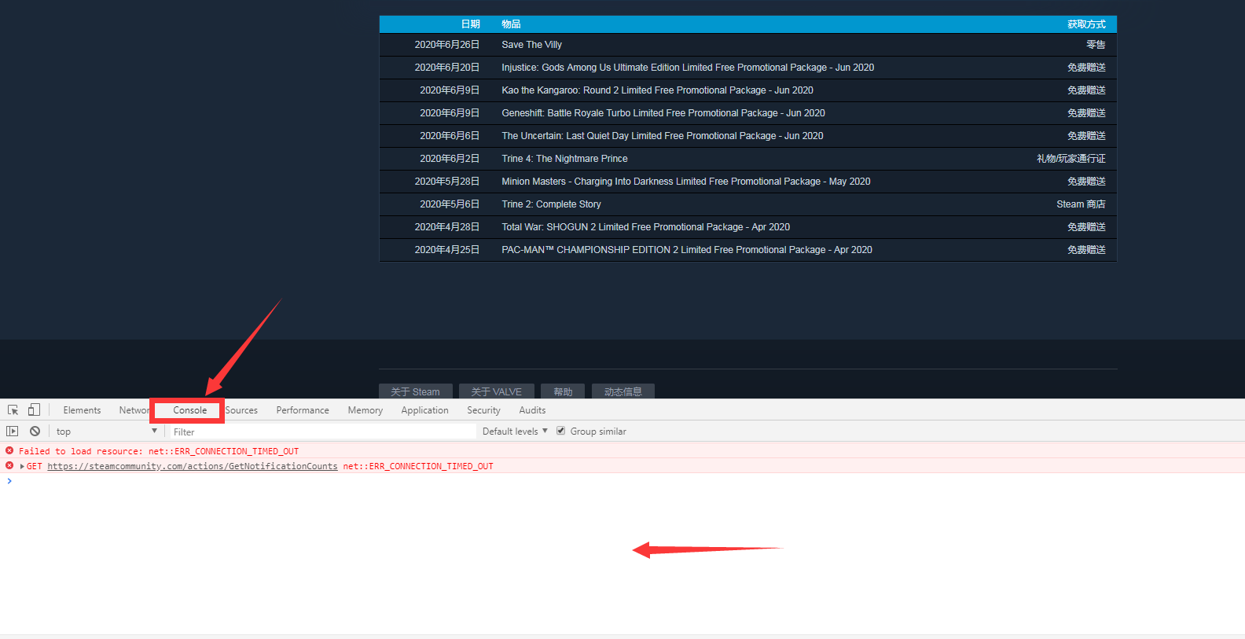Toggle the Group similar checkbox
The height and width of the screenshot is (639, 1245).
tap(560, 431)
